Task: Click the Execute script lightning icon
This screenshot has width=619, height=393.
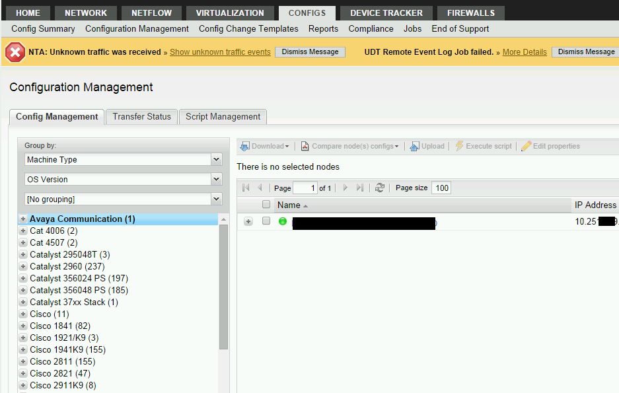Action: [459, 146]
